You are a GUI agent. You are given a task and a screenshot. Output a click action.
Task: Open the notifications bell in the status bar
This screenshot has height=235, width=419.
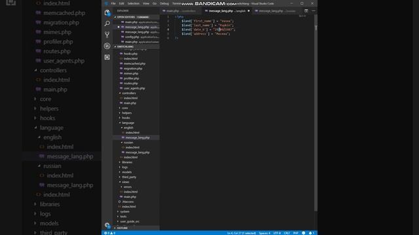[311, 233]
